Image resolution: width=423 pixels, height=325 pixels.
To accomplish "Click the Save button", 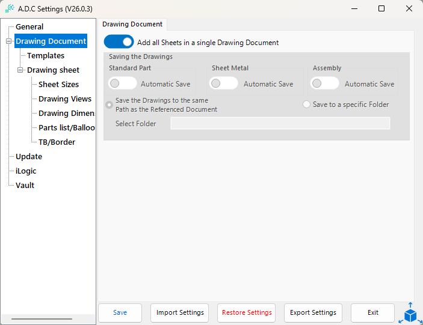I will click(120, 312).
